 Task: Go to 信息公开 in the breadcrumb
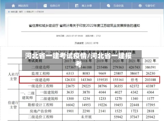click(x=30, y=12)
